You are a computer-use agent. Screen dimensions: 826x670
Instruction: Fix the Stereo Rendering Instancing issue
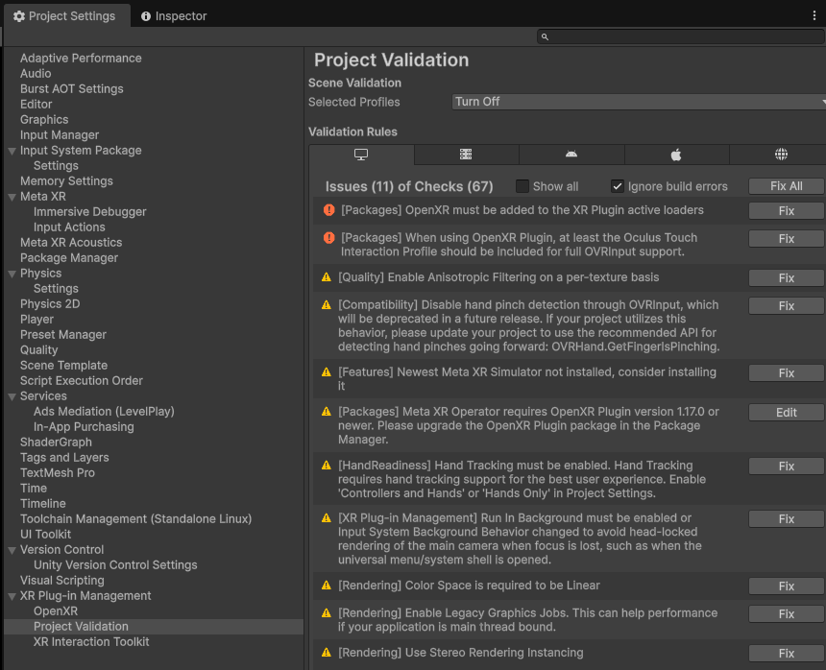click(786, 653)
